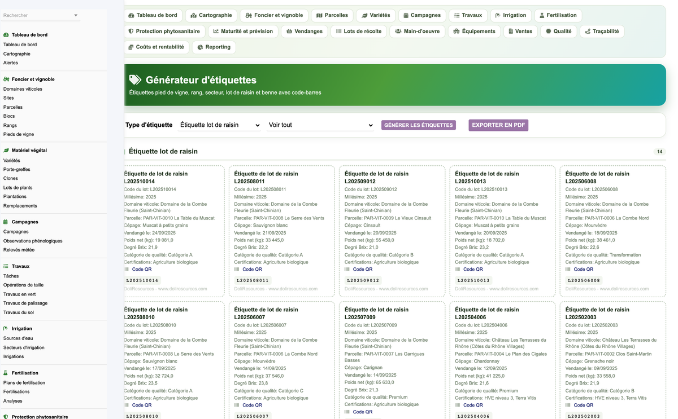Open the Variétés tab
Viewport: 678px width, 419px height.
[x=376, y=15]
